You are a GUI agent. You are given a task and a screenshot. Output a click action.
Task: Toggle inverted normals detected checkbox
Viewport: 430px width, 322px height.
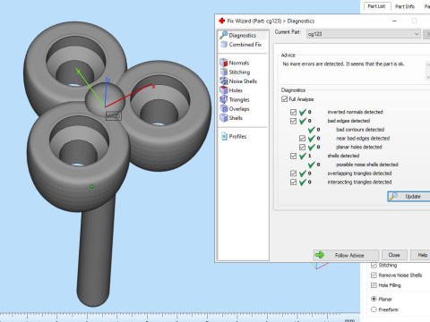tap(293, 112)
